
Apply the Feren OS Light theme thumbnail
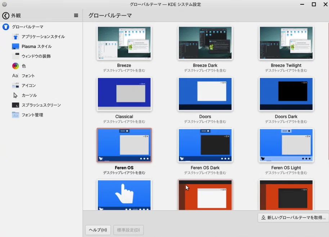click(x=286, y=145)
